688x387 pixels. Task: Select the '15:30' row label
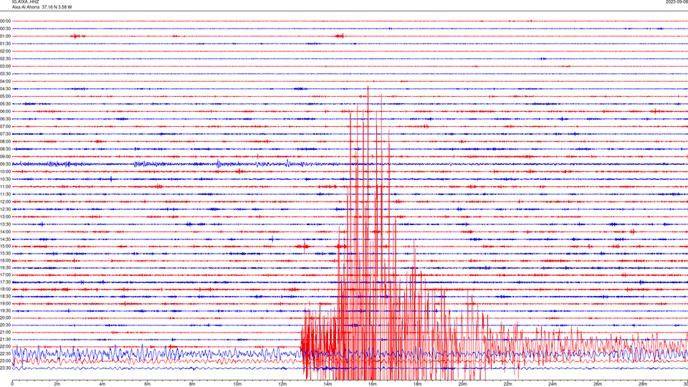pyautogui.click(x=5, y=254)
